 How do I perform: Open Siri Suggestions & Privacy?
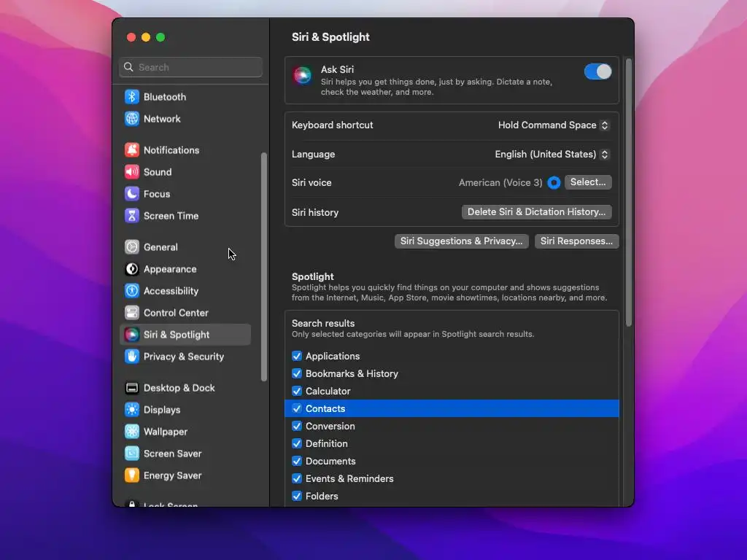tap(461, 241)
